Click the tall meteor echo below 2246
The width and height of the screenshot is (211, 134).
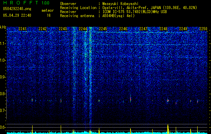[x=130, y=98]
